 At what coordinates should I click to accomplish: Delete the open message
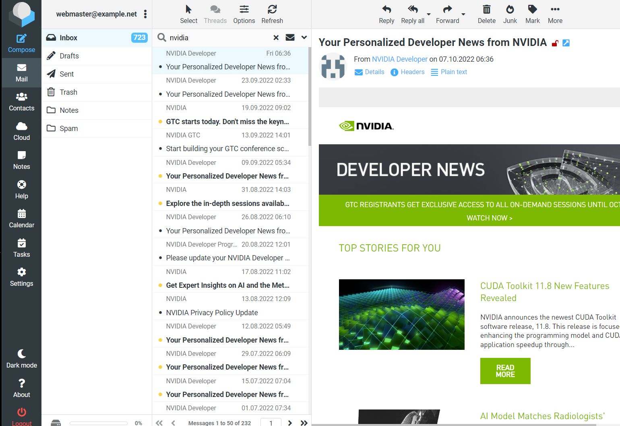[486, 15]
